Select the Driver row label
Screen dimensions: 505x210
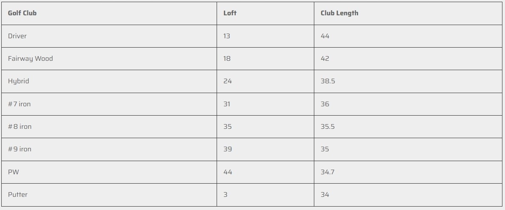tap(17, 36)
